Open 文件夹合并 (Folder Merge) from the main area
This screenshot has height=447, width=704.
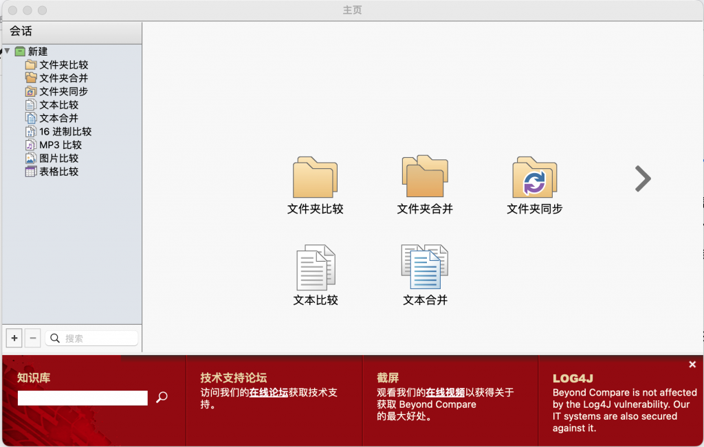[x=424, y=179]
